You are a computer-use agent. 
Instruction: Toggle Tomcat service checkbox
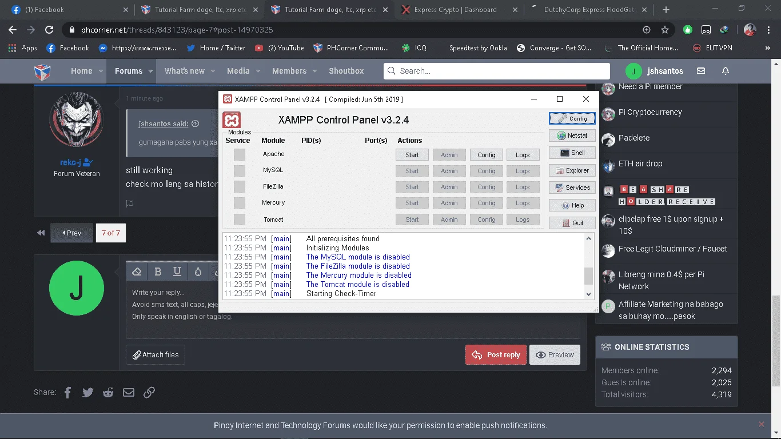tap(240, 219)
